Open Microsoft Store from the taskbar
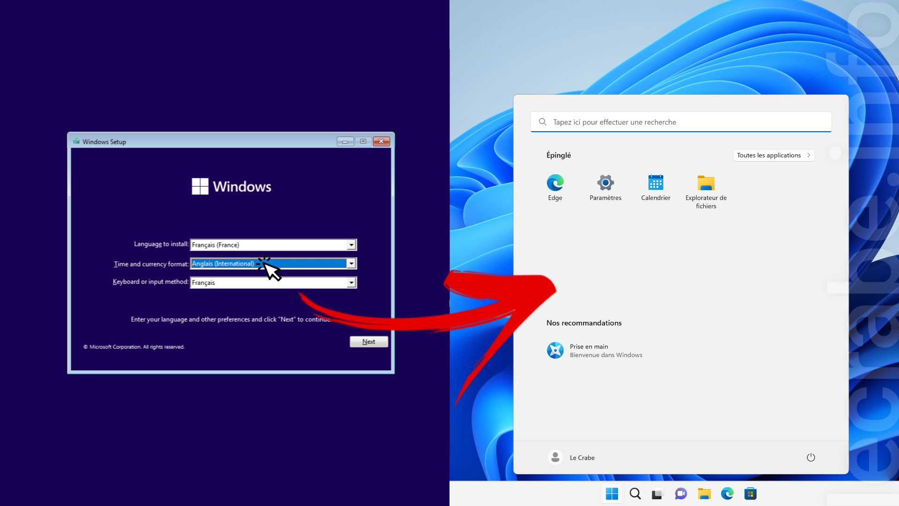This screenshot has height=506, width=899. (751, 493)
